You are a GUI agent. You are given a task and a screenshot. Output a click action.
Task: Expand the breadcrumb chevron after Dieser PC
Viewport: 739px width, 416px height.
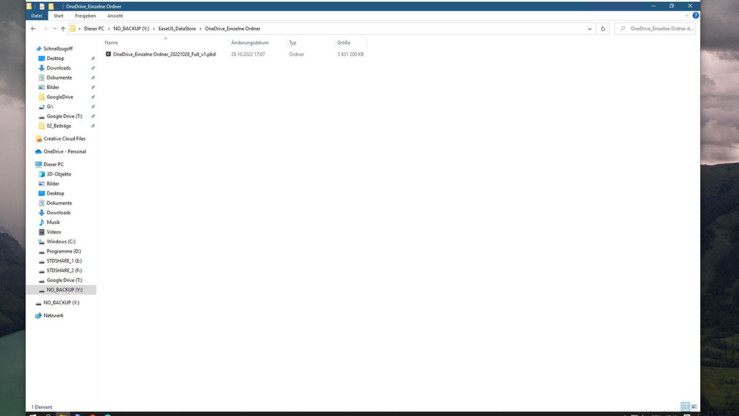(109, 28)
